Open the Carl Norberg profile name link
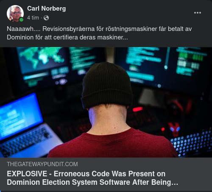This screenshot has width=212, height=192. (47, 8)
